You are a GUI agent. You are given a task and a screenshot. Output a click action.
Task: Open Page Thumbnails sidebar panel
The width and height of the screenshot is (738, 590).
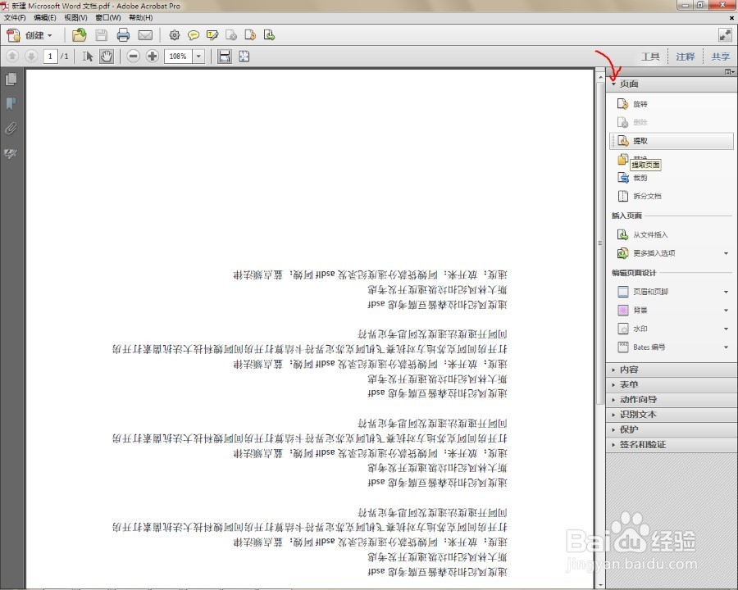click(x=11, y=79)
